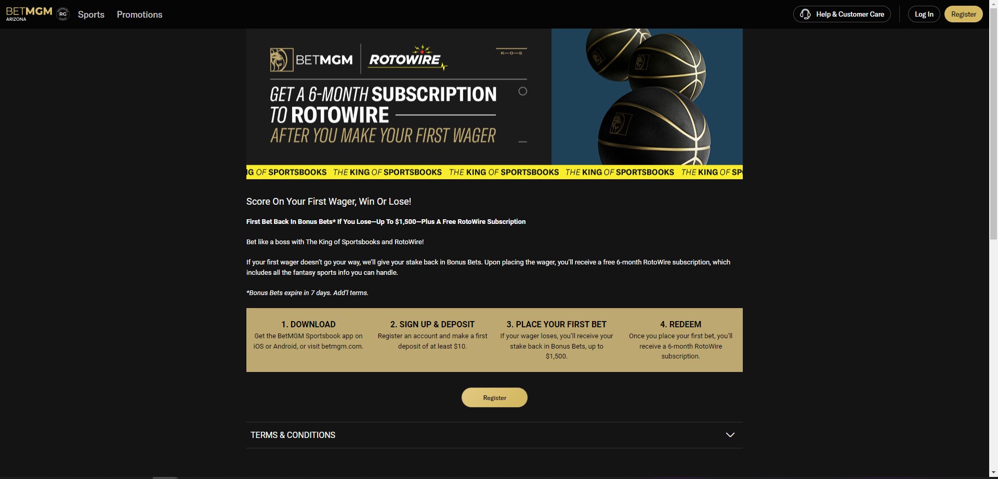Click the 4. Redeem step heading
Viewport: 998px width, 479px height.
(x=680, y=324)
